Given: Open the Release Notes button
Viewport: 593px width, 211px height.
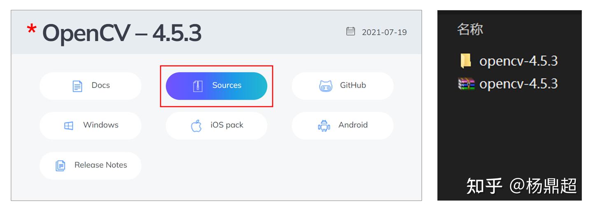Looking at the screenshot, I should (x=91, y=165).
